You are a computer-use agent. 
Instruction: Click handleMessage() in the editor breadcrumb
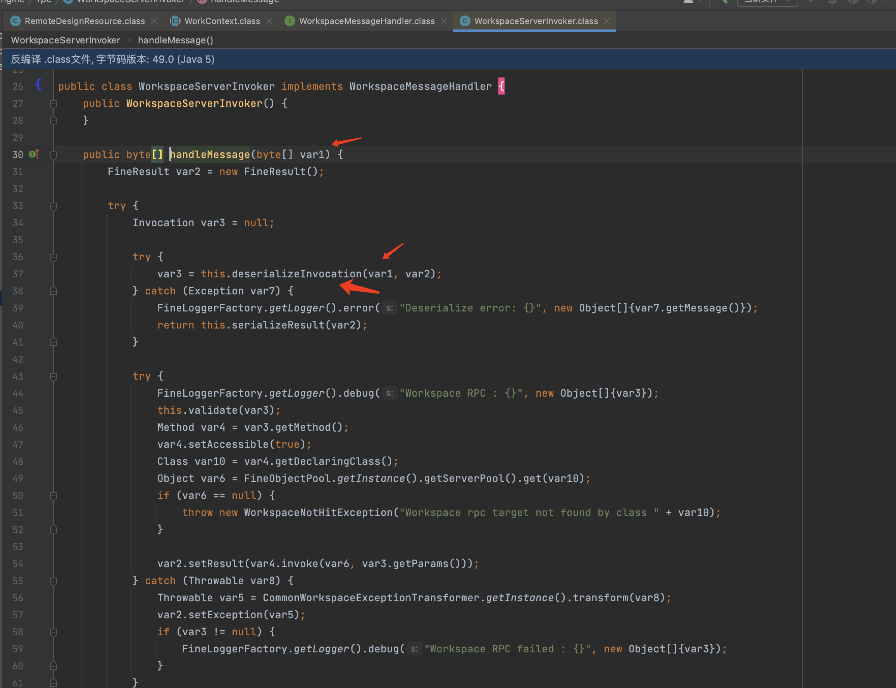point(175,40)
